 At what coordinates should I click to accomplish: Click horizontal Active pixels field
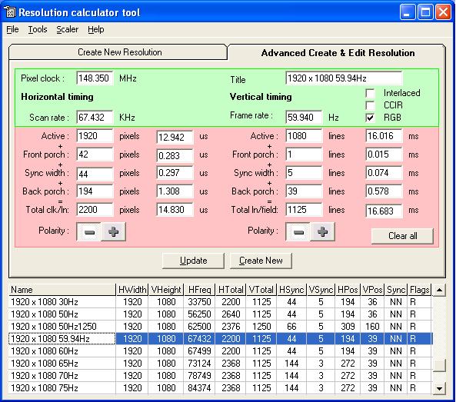pos(95,136)
